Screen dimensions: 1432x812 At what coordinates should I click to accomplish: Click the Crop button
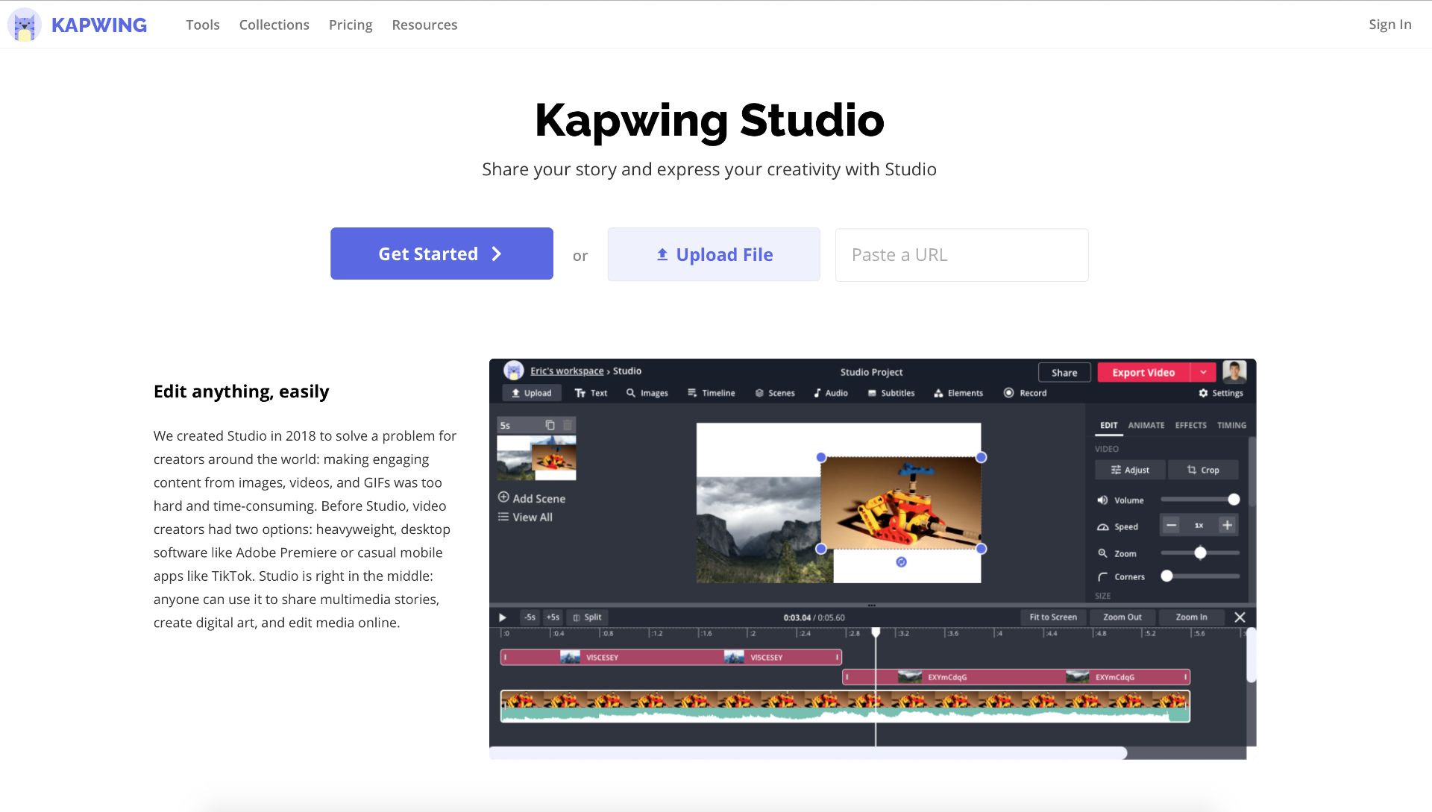[x=1203, y=470]
